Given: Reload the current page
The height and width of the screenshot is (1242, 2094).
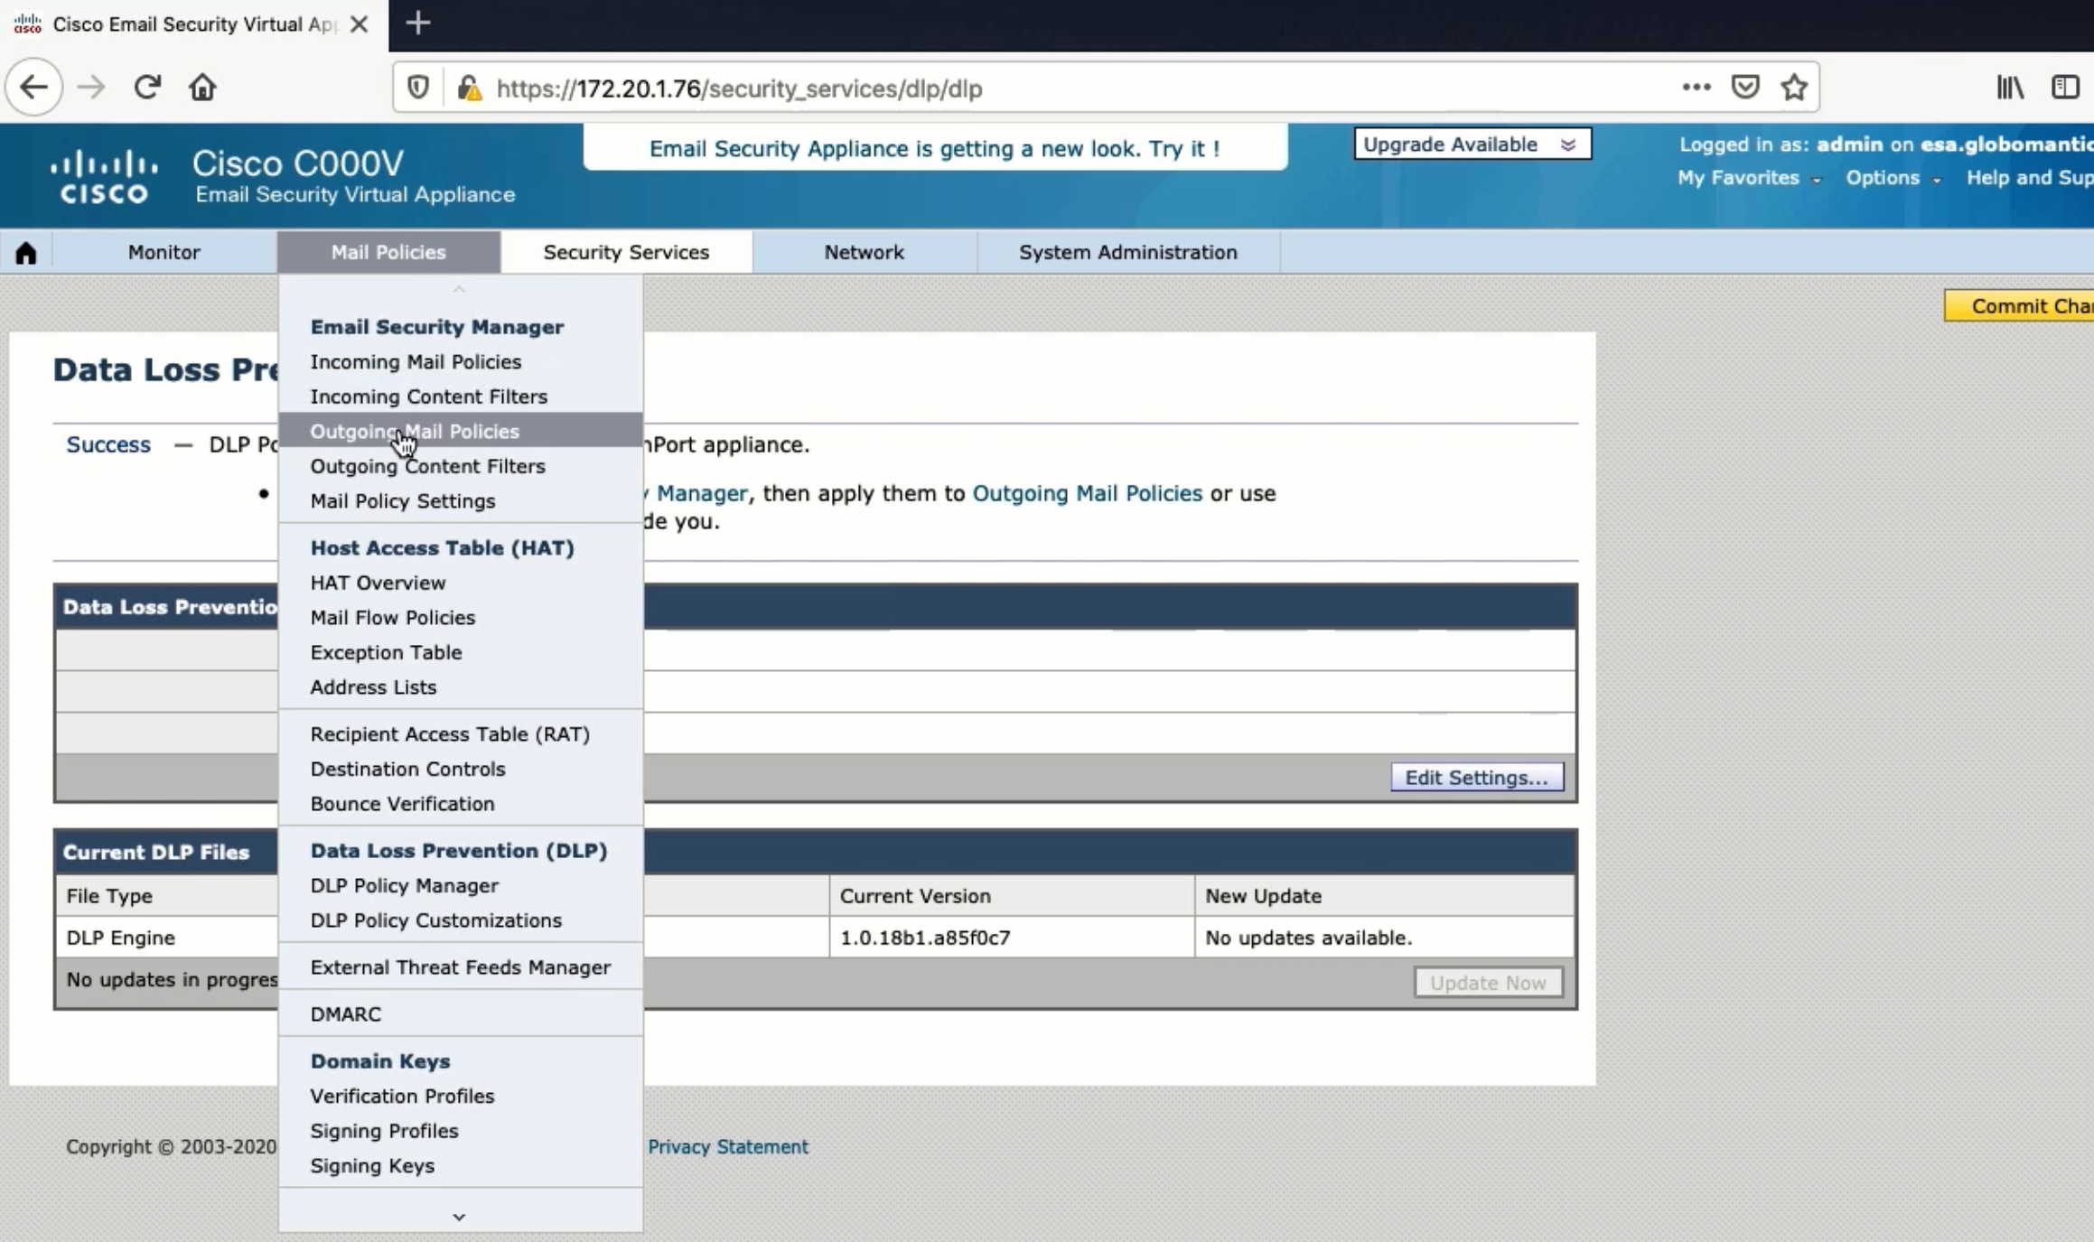Looking at the screenshot, I should click(147, 88).
